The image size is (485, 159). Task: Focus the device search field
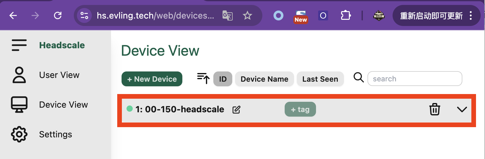415,79
